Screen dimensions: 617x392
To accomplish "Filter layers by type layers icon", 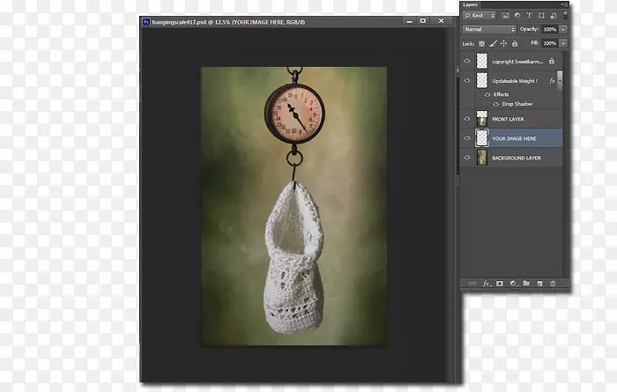I will (529, 15).
